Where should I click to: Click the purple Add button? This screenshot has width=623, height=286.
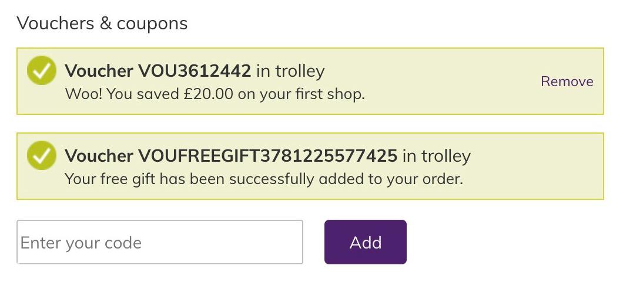tap(365, 242)
